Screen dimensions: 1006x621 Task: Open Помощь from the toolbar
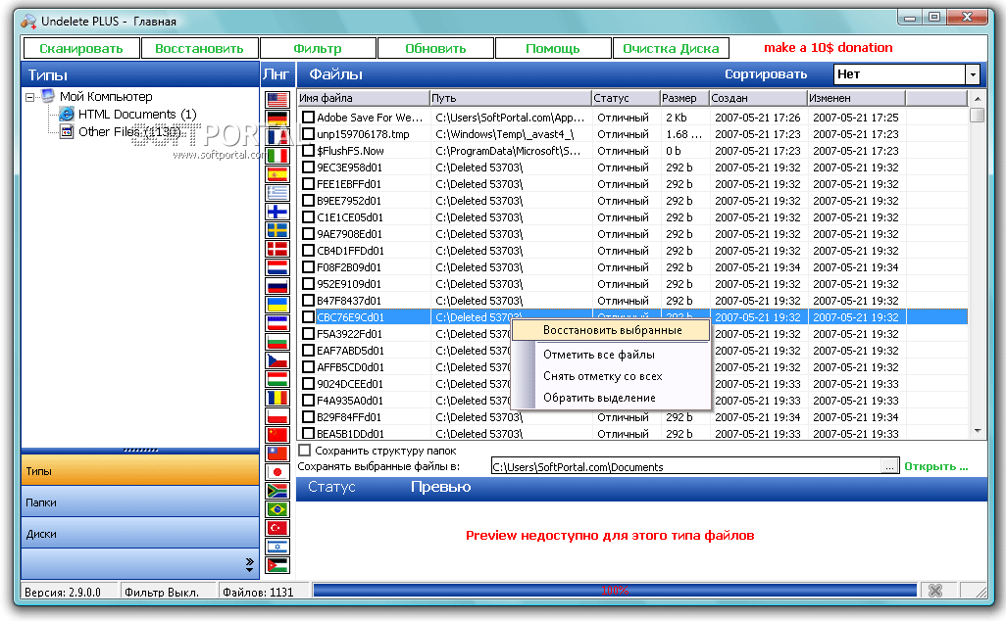(552, 48)
